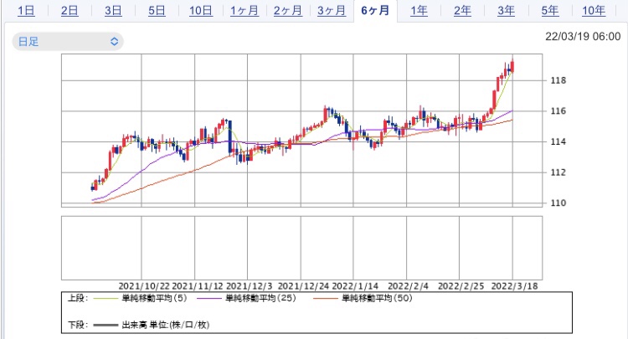The width and height of the screenshot is (628, 339).
Task: Switch to the 1日 period tab
Action: tap(26, 11)
